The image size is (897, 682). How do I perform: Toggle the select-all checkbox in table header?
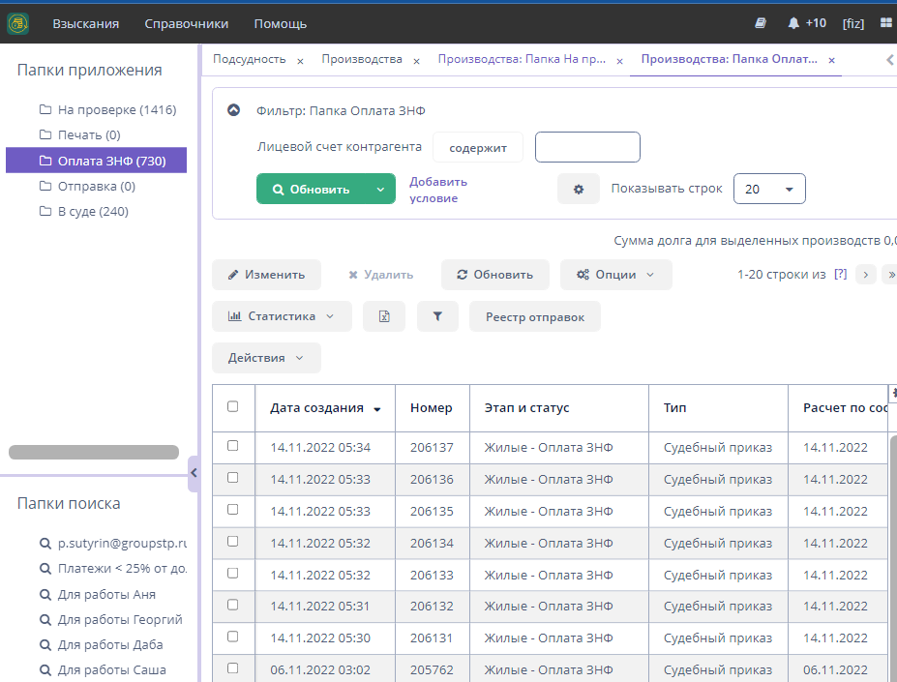(x=232, y=407)
